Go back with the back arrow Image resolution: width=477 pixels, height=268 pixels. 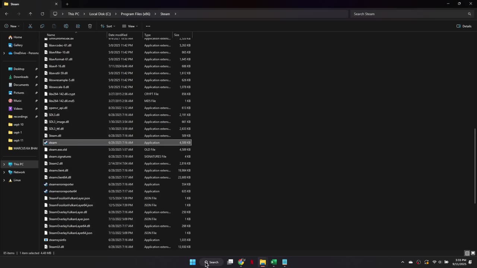point(7,14)
